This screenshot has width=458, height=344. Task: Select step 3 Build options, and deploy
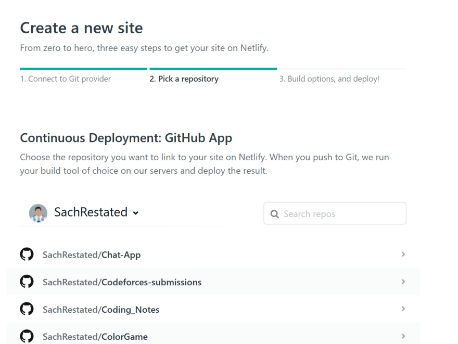point(329,79)
